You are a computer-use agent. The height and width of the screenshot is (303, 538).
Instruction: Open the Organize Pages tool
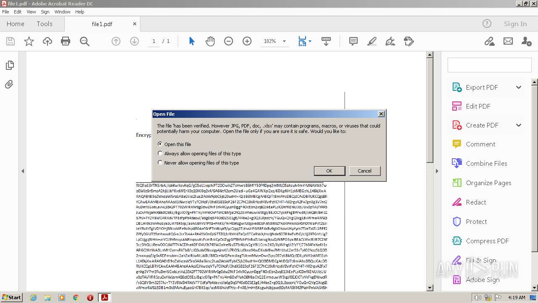coord(488,183)
